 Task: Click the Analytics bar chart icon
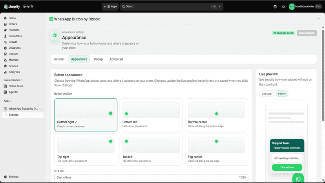pyautogui.click(x=5, y=72)
